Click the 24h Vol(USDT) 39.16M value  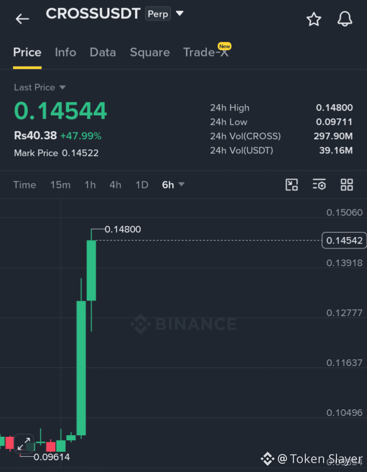click(x=336, y=150)
